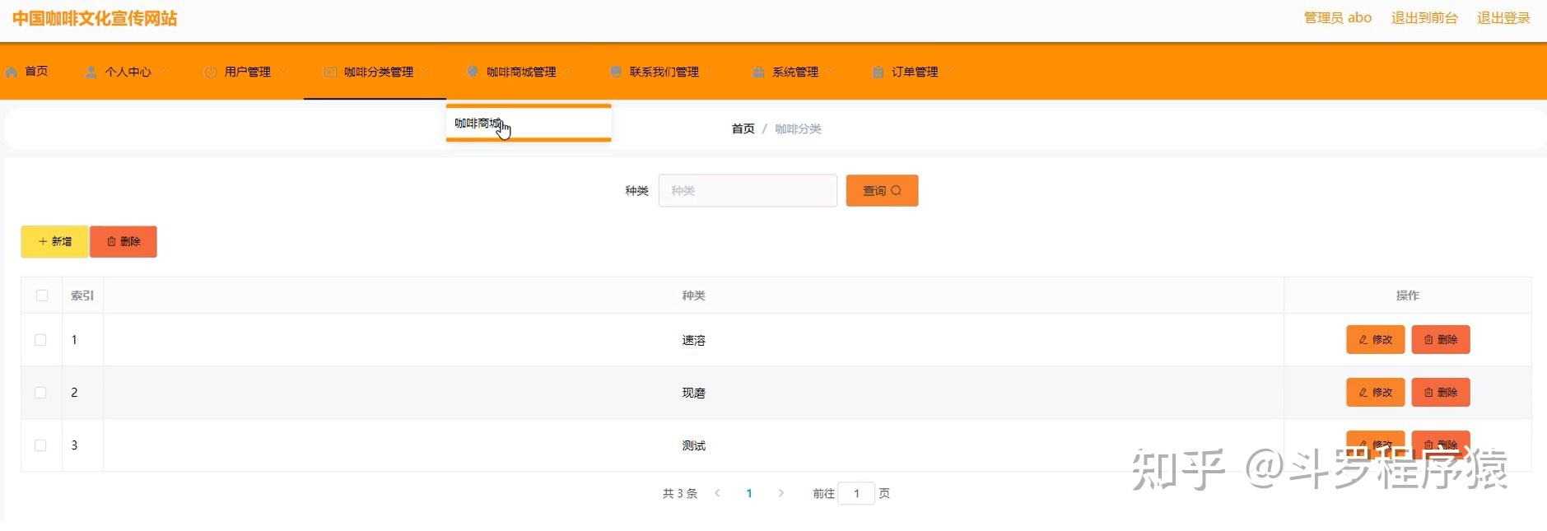Click 修改 for the 现磨 row
Image resolution: width=1547 pixels, height=531 pixels.
click(x=1375, y=392)
